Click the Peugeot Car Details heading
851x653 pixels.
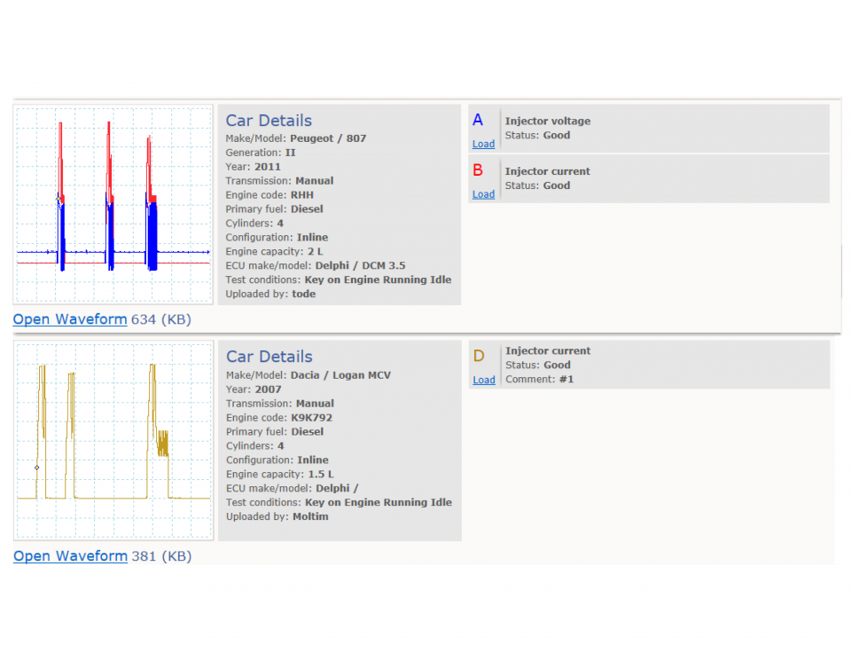coord(269,121)
